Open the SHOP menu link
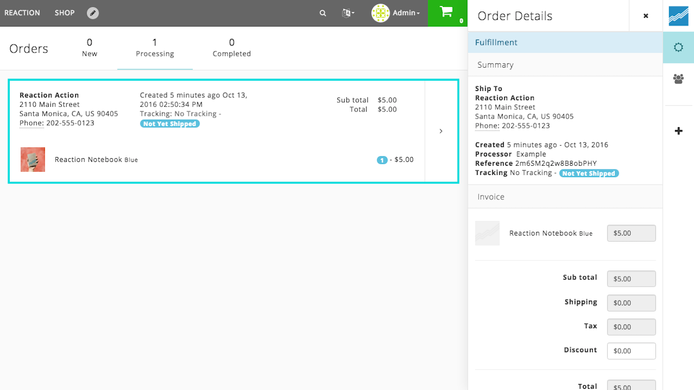The height and width of the screenshot is (390, 694). [x=65, y=13]
